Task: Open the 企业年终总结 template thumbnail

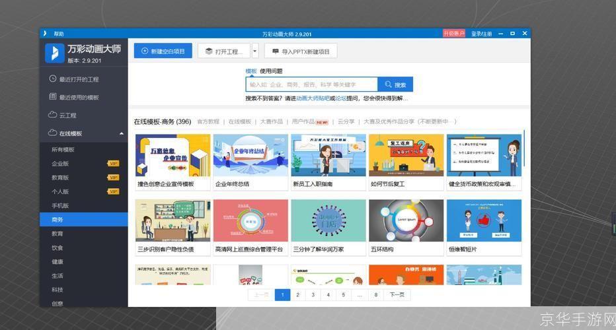Action: coord(250,155)
